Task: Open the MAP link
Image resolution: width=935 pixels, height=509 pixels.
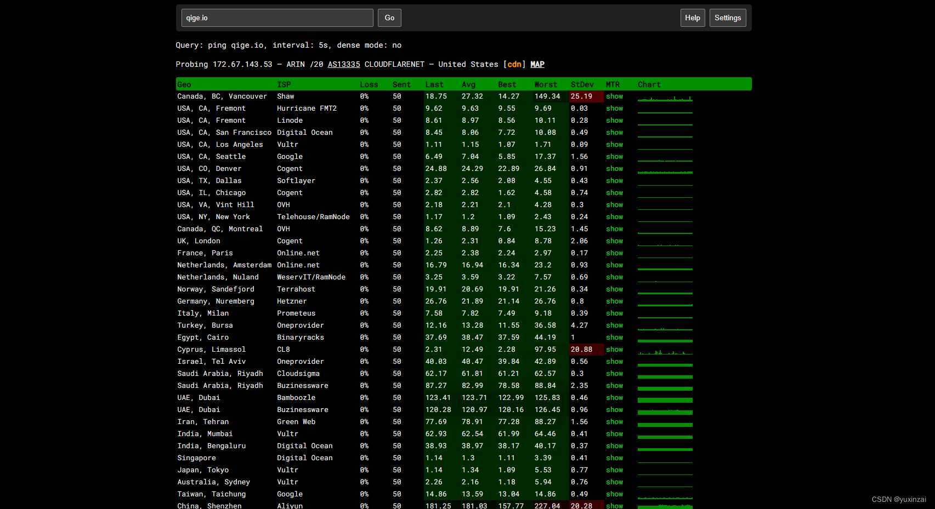Action: coord(537,65)
